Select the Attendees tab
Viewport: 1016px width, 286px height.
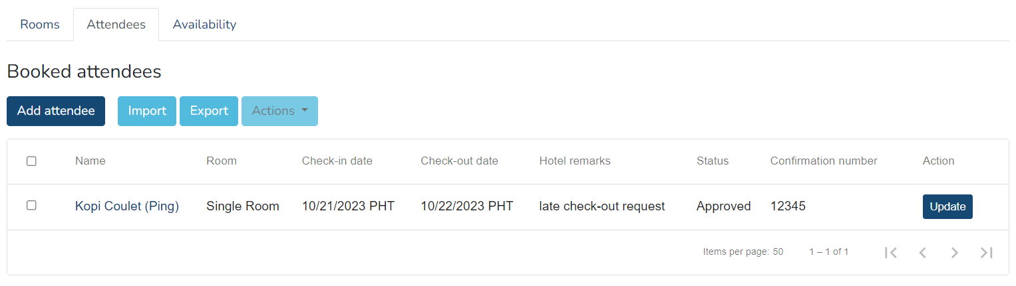116,25
